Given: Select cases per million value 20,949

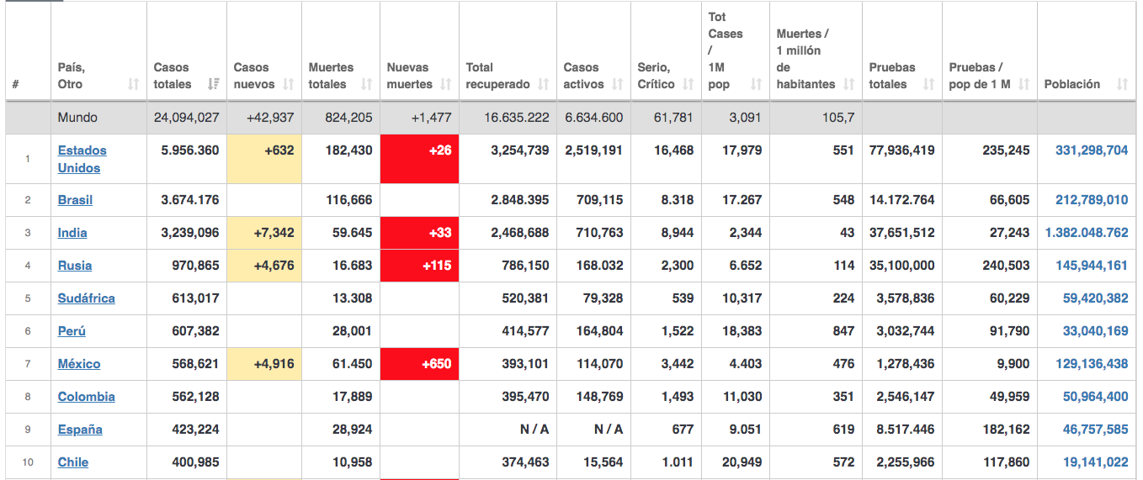Looking at the screenshot, I should pyautogui.click(x=742, y=462).
